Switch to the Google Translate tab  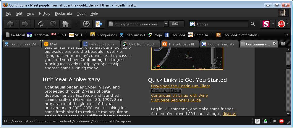219,44
